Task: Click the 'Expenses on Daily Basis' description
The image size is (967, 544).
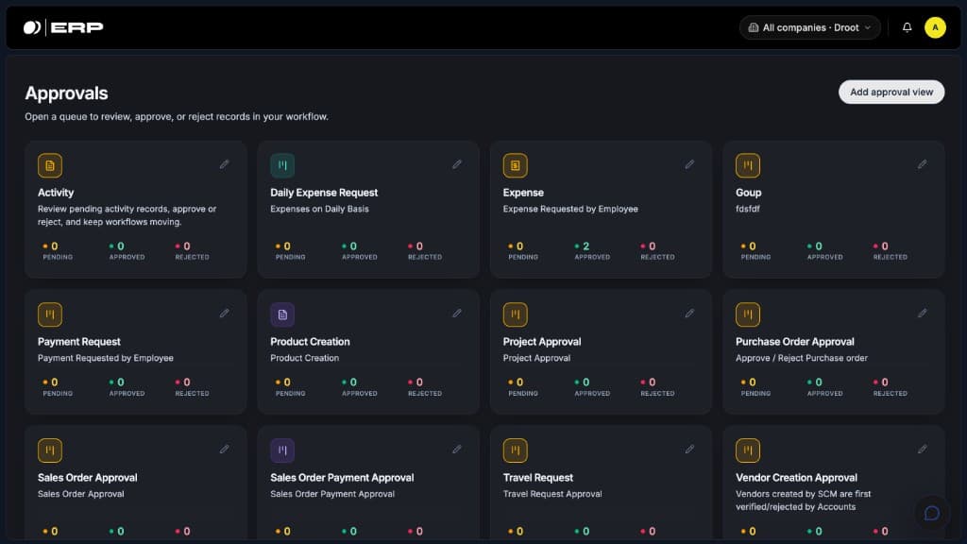Action: coord(319,209)
